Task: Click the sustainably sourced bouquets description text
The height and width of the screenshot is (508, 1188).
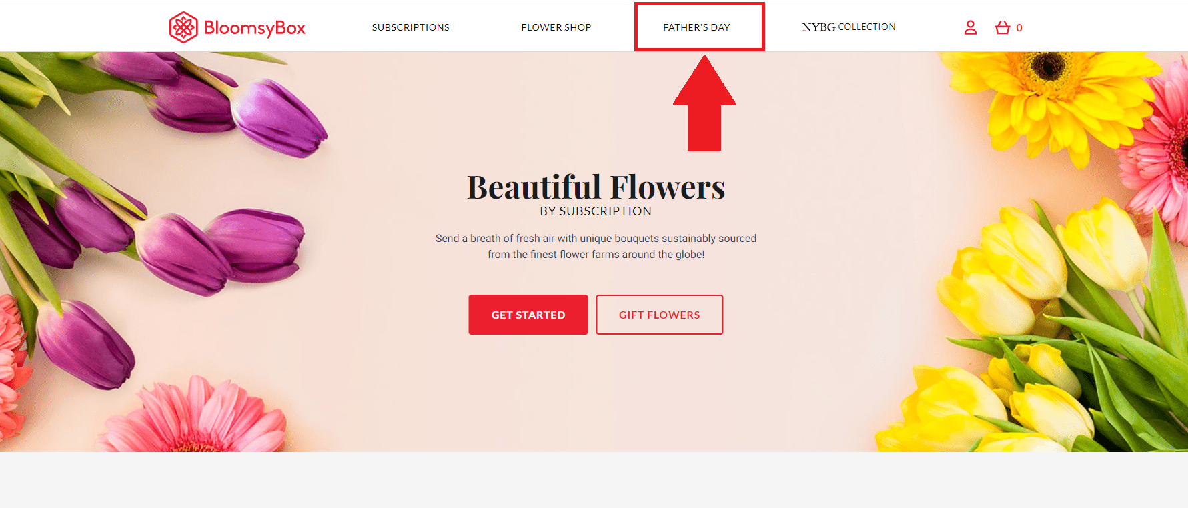Action: 596,246
